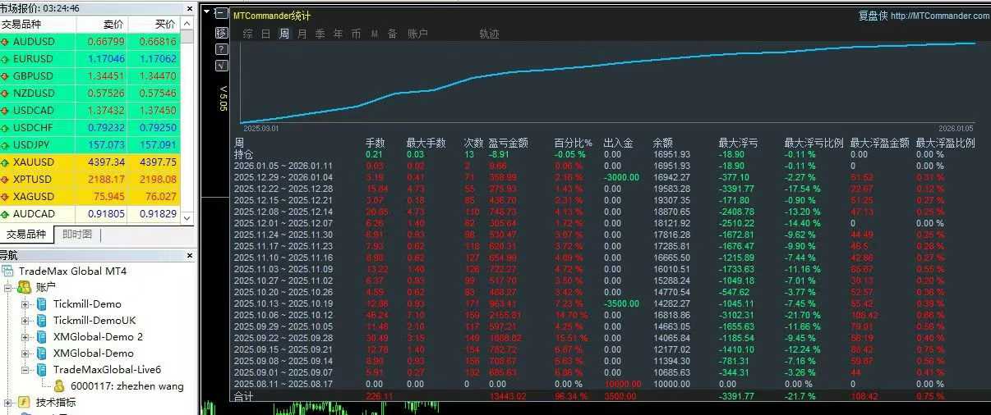Click the 持仓 positions row label
Viewport: 991px width, 415px height.
point(244,153)
